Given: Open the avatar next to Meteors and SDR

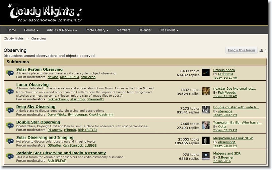Looking at the screenshot, I should [206, 156].
